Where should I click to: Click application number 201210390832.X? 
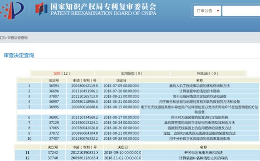coord(85,153)
